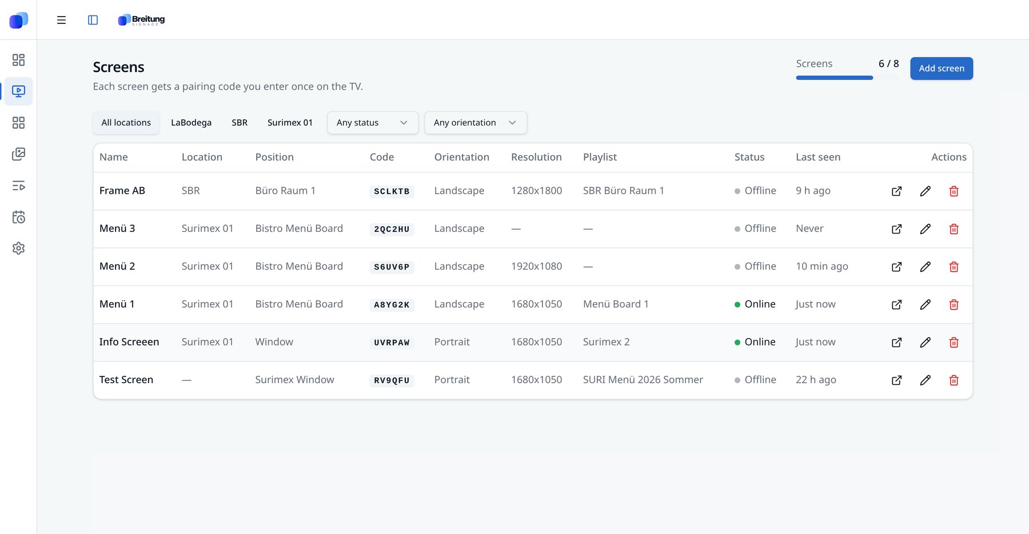Open the media gallery icon in sidebar
This screenshot has width=1029, height=534.
18,154
